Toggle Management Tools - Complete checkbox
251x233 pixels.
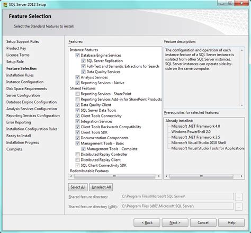point(83,149)
